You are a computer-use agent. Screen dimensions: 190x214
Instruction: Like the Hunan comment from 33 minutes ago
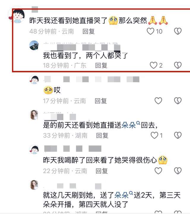154,135
